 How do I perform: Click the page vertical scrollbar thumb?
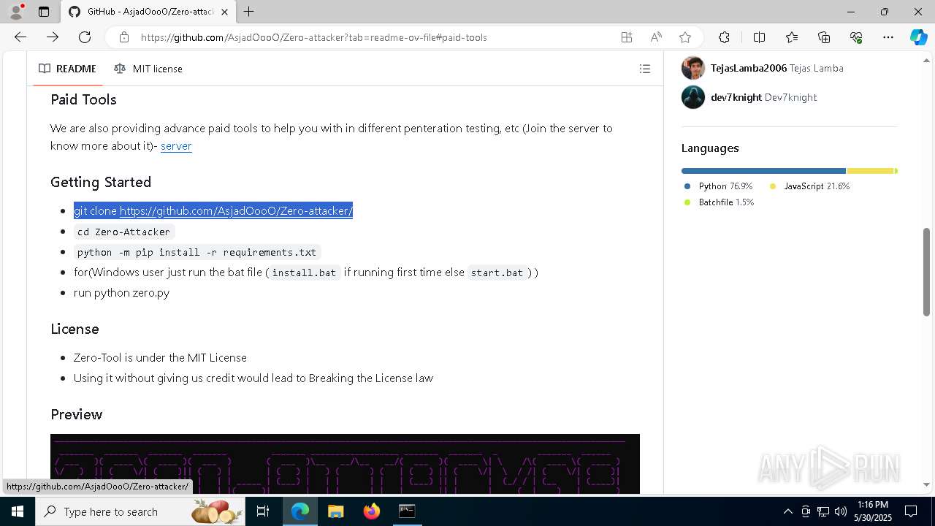tap(926, 272)
